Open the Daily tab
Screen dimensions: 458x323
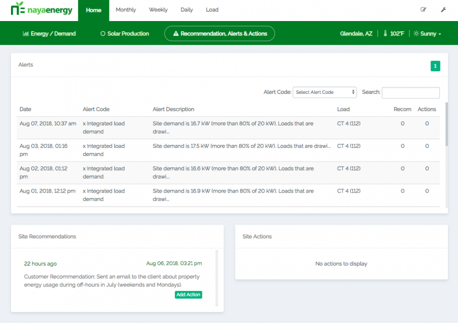click(186, 10)
